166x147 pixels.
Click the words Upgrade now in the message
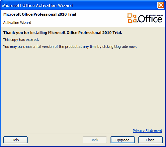tap(125, 47)
